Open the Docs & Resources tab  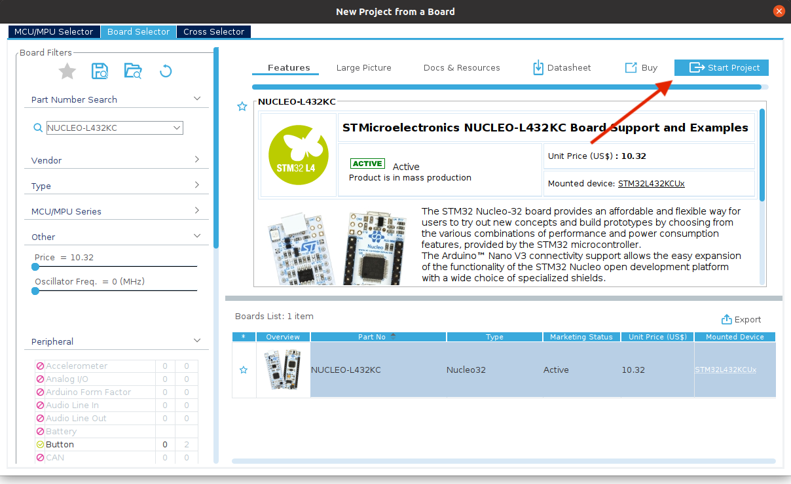461,67
